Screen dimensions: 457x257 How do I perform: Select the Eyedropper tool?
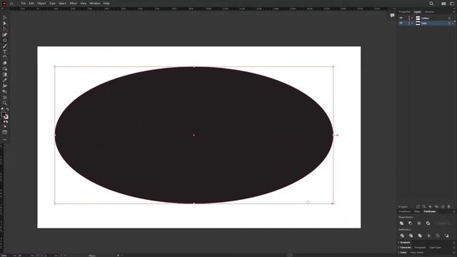[5, 80]
